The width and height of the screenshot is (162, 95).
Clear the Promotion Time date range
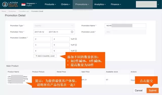[72, 32]
